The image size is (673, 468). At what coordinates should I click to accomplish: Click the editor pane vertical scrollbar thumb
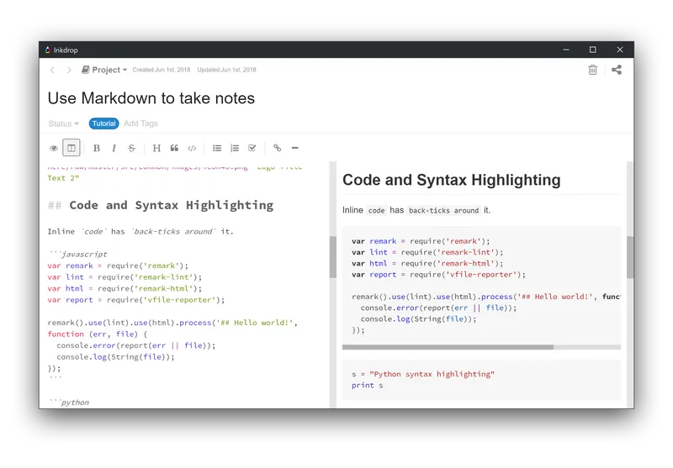(x=332, y=257)
